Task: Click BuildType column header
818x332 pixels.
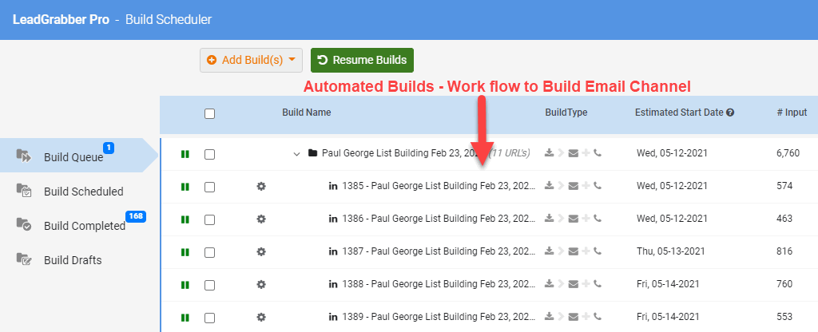Action: [x=566, y=112]
